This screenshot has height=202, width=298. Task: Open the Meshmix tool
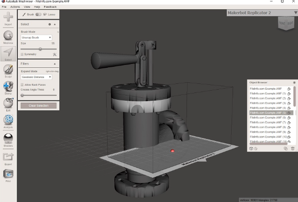[x=8, y=37]
